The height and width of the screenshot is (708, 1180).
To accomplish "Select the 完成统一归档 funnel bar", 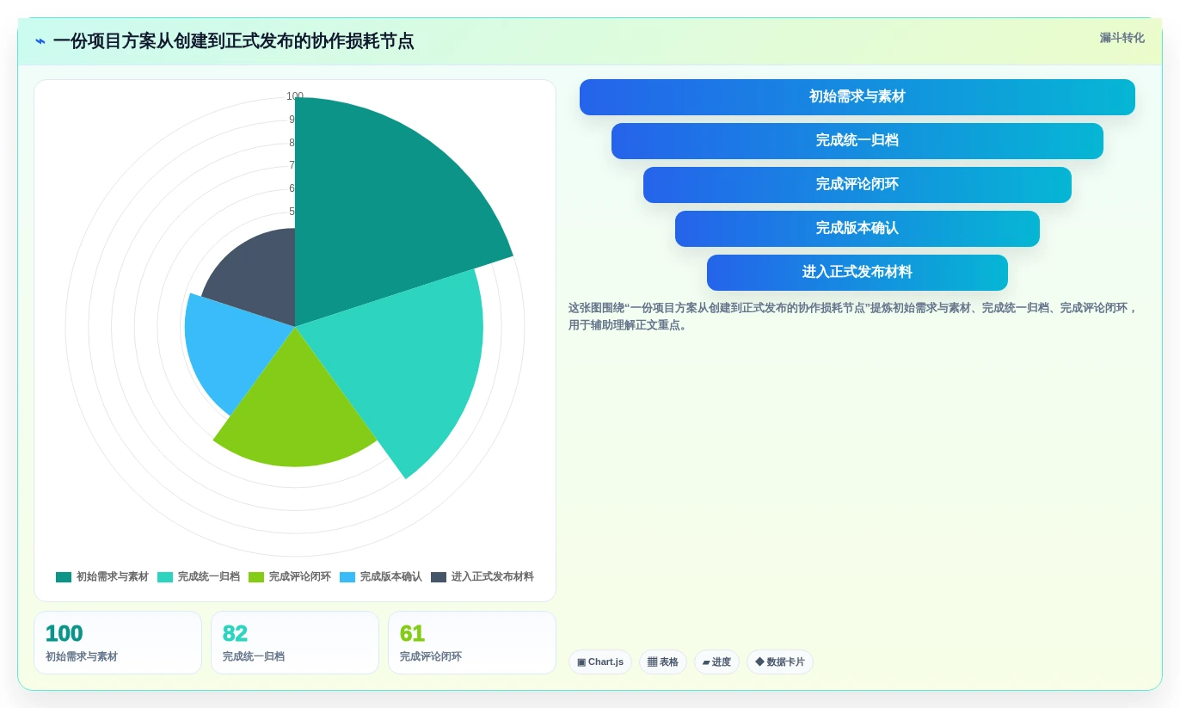I will coord(857,141).
